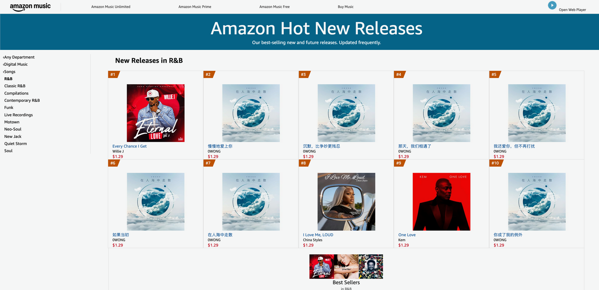Screen dimensions: 599x290
Task: Open the Every Chance I Get song link
Action: (129, 146)
